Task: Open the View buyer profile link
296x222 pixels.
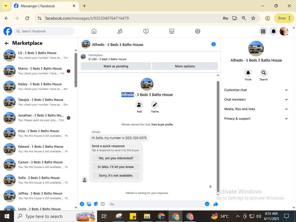Action: pos(162,125)
